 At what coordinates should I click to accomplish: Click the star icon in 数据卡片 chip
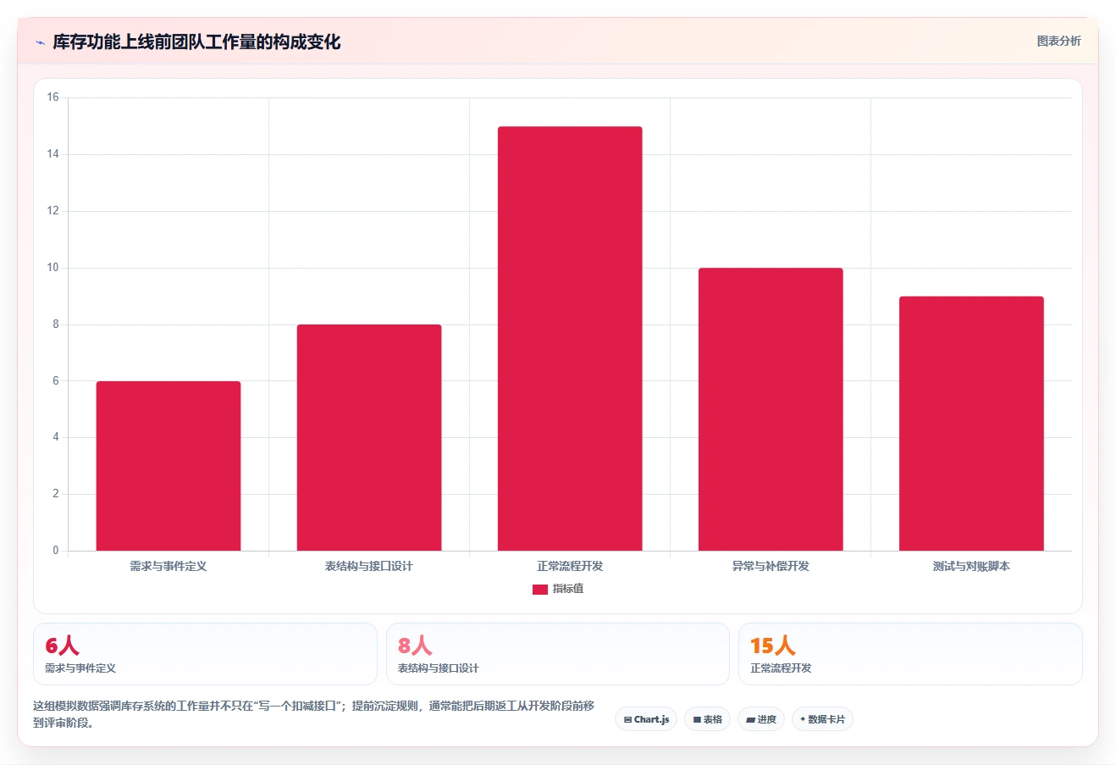click(803, 719)
